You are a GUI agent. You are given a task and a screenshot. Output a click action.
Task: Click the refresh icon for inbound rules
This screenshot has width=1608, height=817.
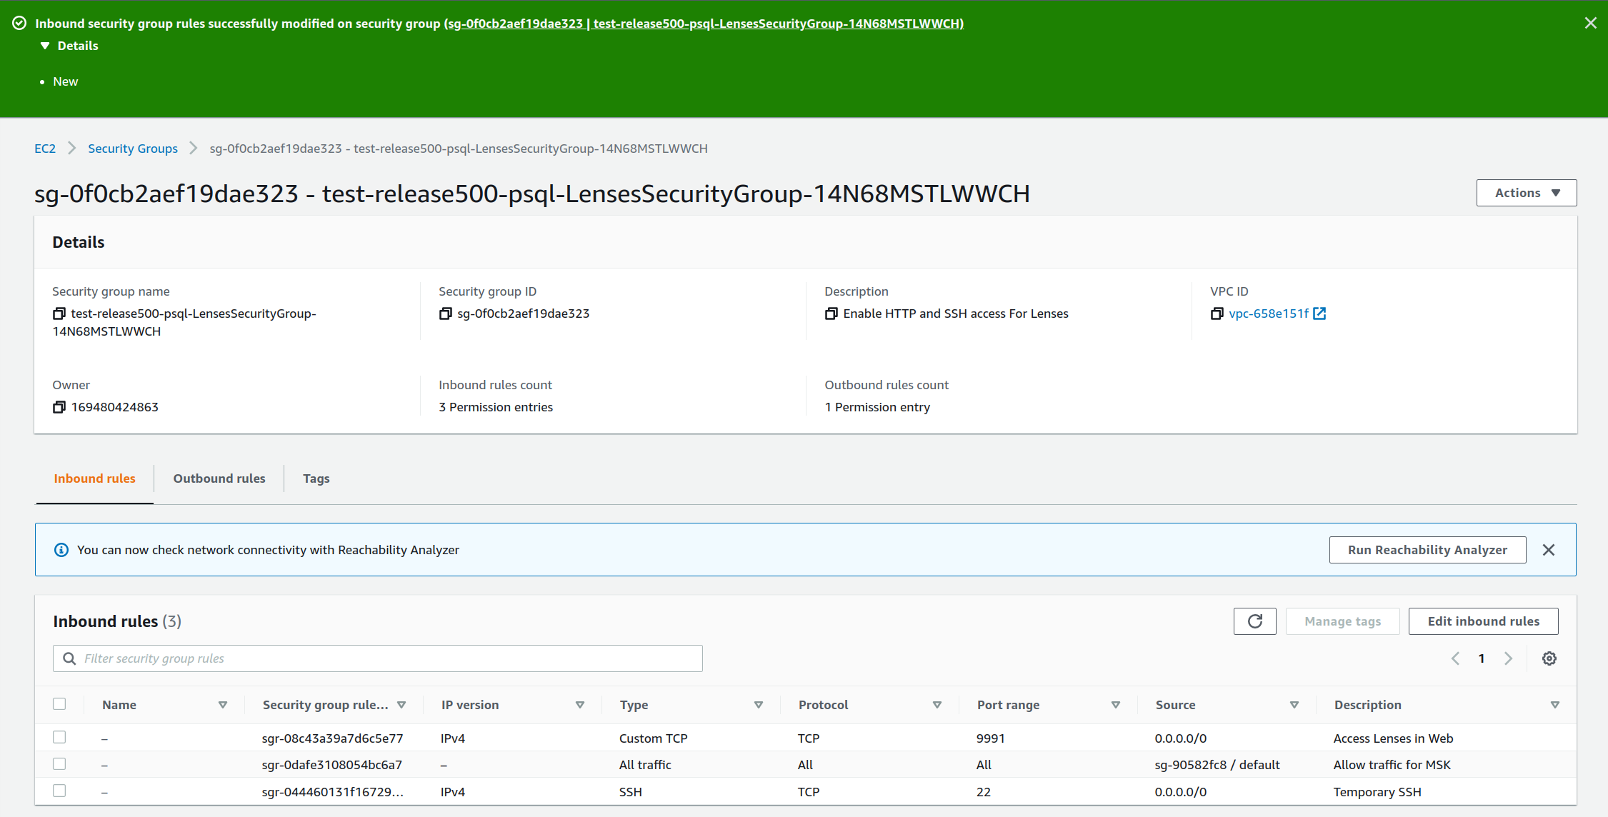click(1254, 621)
